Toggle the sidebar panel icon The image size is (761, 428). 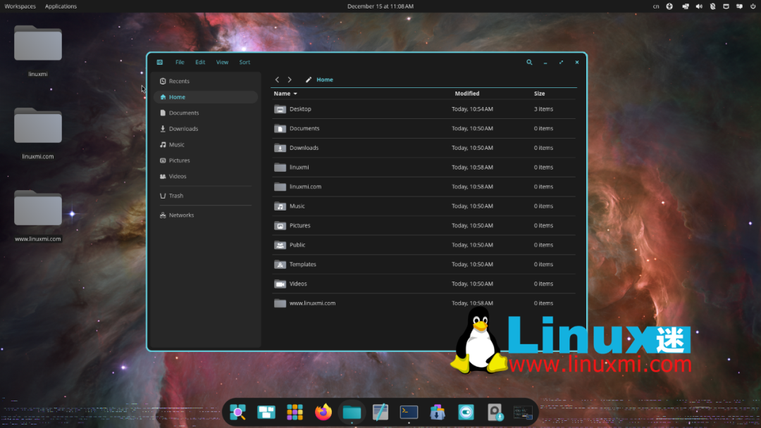160,62
